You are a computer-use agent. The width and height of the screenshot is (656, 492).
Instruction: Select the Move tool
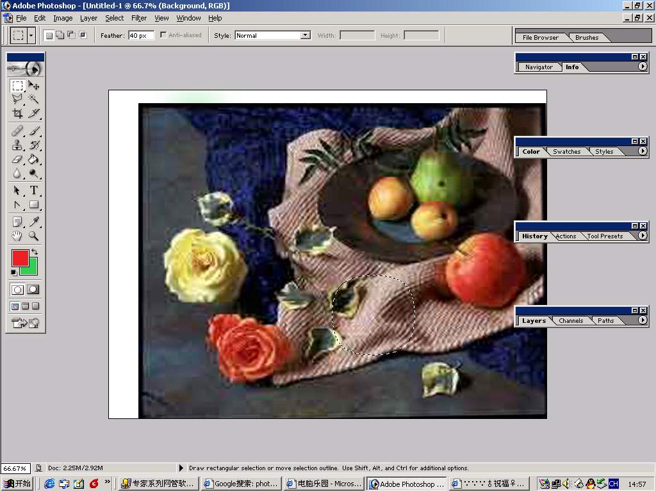[34, 86]
